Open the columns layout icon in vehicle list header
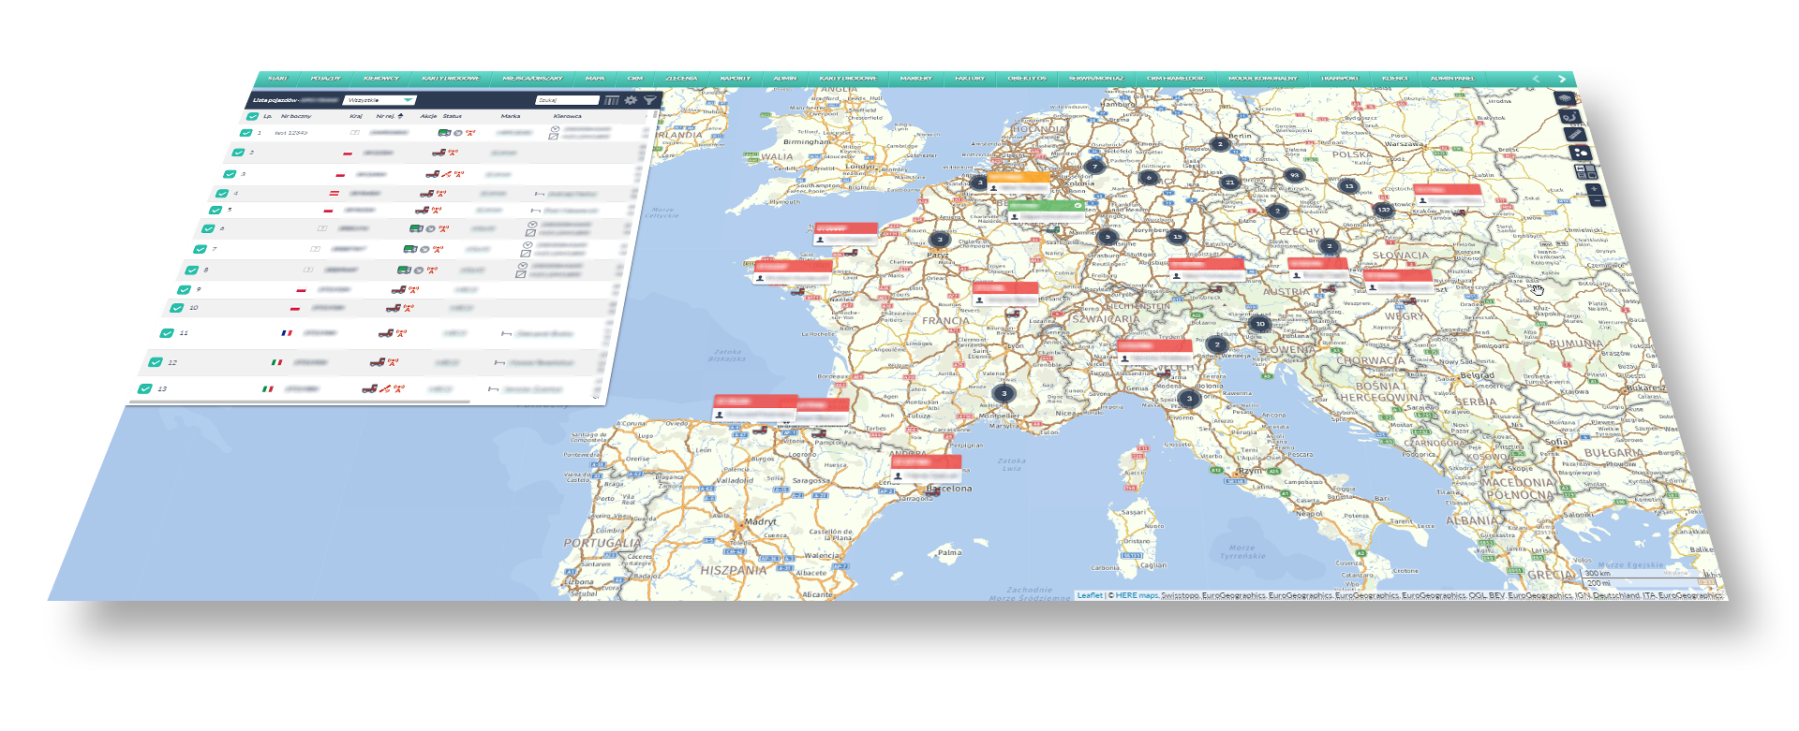 click(612, 100)
